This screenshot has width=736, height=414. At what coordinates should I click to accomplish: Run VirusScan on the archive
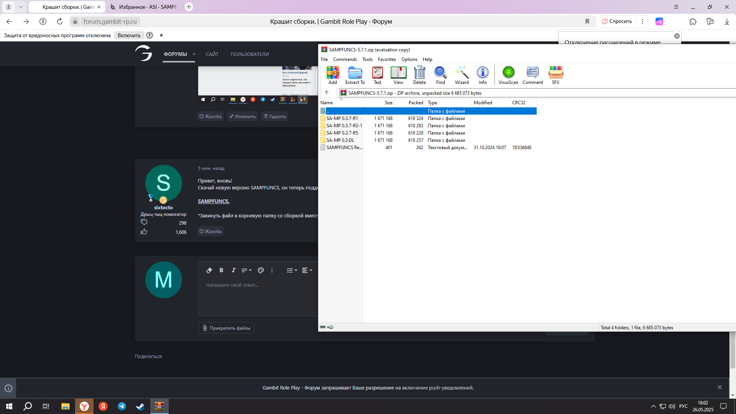click(x=508, y=75)
